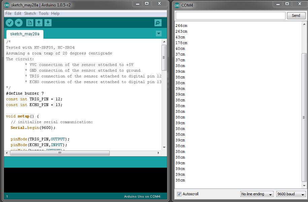Minimize the Arduino sketch window
The image size is (308, 202).
[138, 4]
